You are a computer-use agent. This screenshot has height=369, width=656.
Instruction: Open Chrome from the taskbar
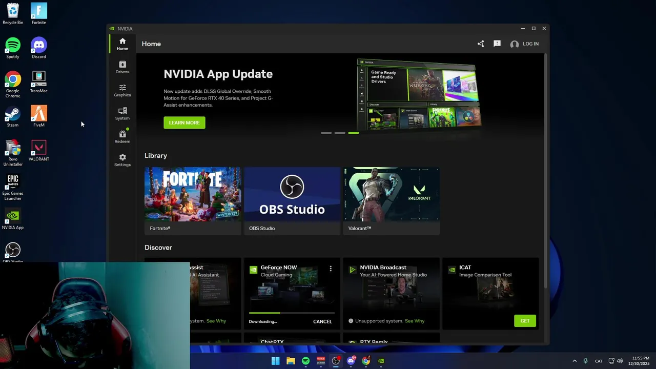pyautogui.click(x=366, y=361)
